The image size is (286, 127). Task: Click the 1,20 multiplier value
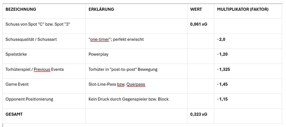click(222, 54)
